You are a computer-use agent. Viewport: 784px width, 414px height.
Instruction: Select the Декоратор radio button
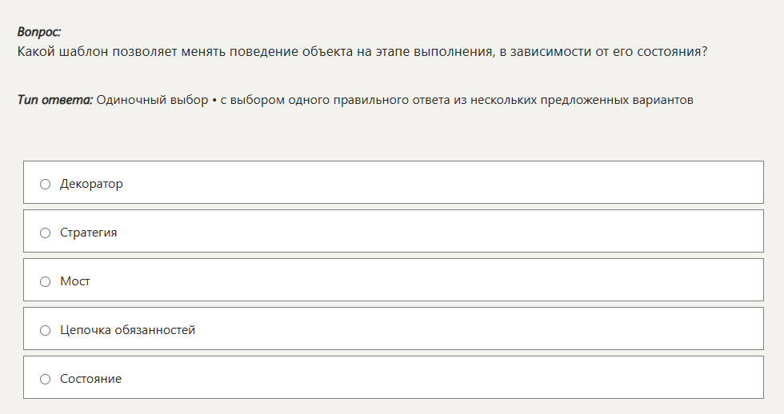coord(45,185)
